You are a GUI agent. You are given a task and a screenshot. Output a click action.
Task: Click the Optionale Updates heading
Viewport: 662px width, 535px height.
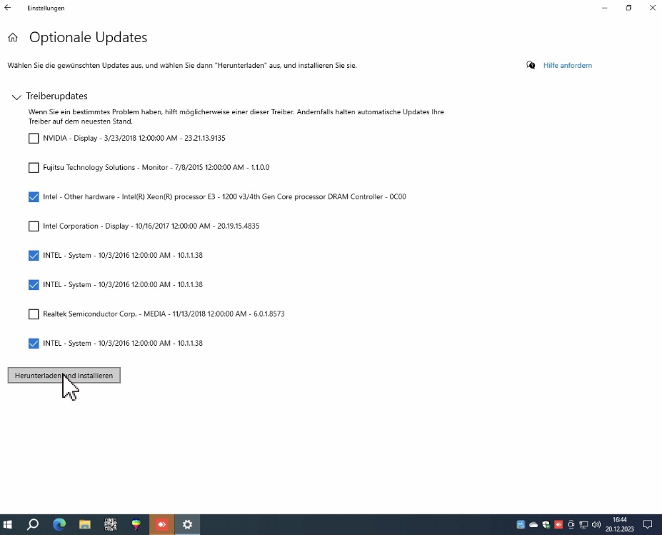[88, 38]
